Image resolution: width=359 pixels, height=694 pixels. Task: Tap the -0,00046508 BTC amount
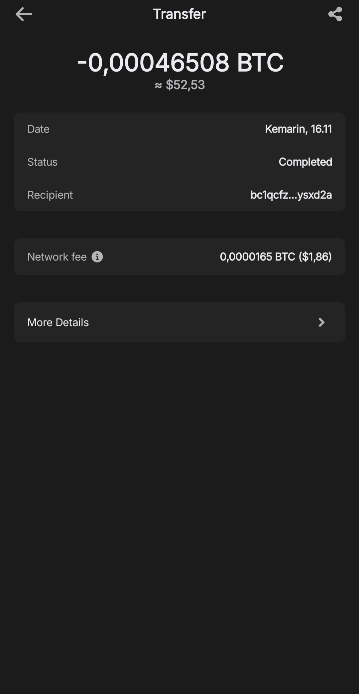click(180, 63)
